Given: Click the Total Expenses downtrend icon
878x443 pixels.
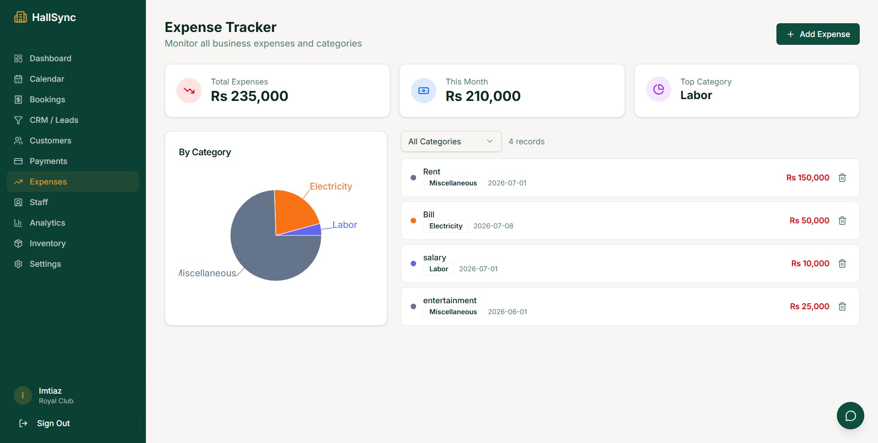Looking at the screenshot, I should click(x=189, y=90).
